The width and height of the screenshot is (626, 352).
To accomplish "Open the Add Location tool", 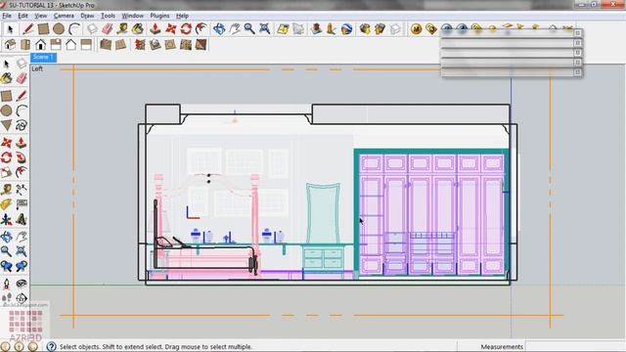I will click(283, 29).
